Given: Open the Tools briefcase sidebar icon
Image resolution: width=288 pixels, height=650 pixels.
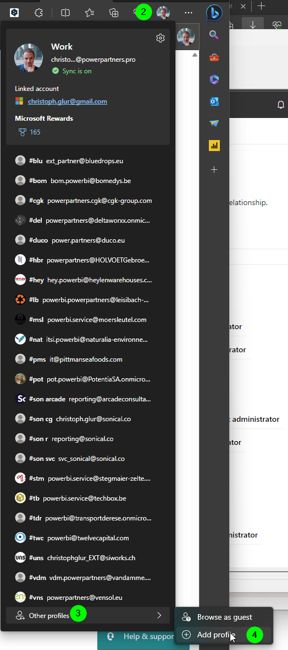Looking at the screenshot, I should pyautogui.click(x=214, y=58).
